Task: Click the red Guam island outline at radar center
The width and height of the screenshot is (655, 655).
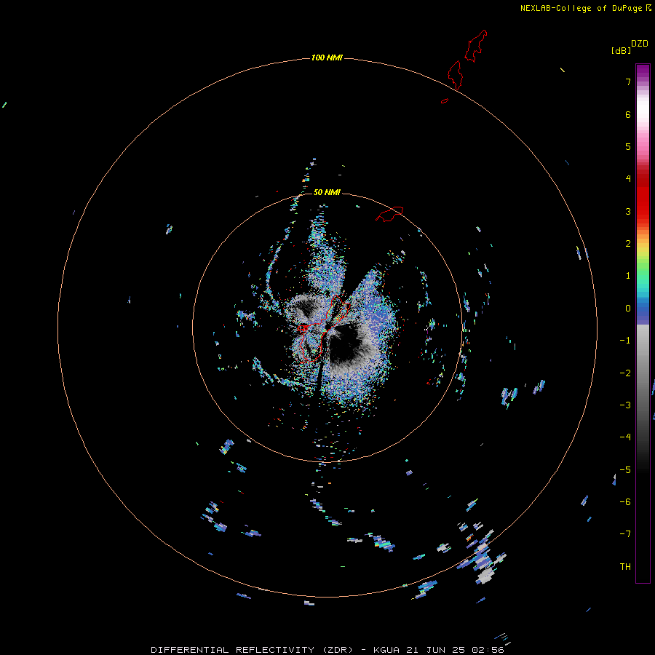Action: click(x=322, y=328)
